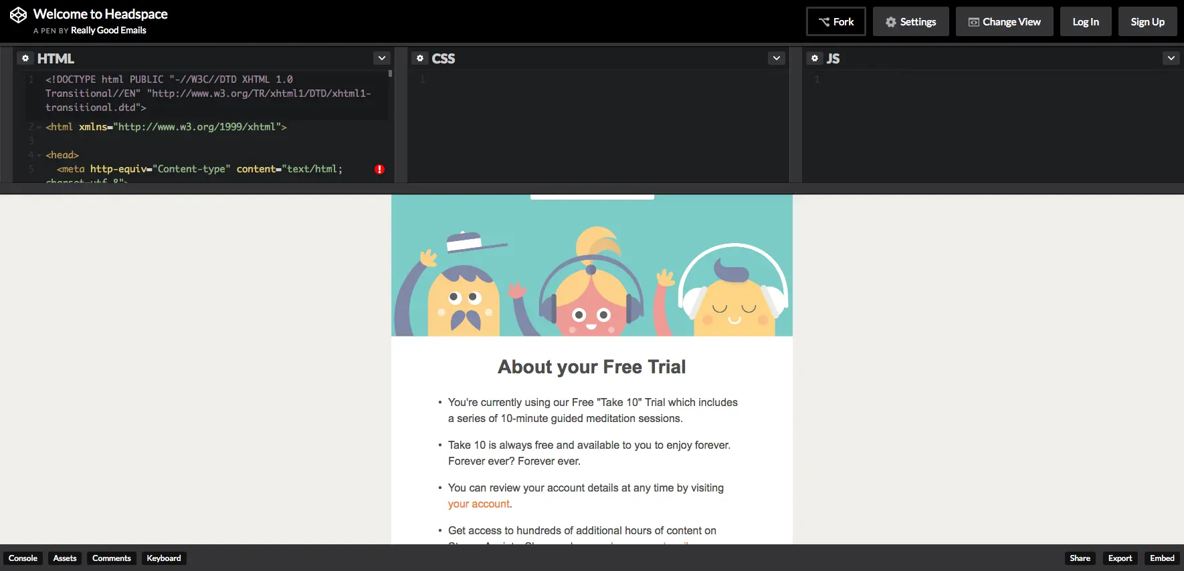Click the Log In button

(1086, 21)
